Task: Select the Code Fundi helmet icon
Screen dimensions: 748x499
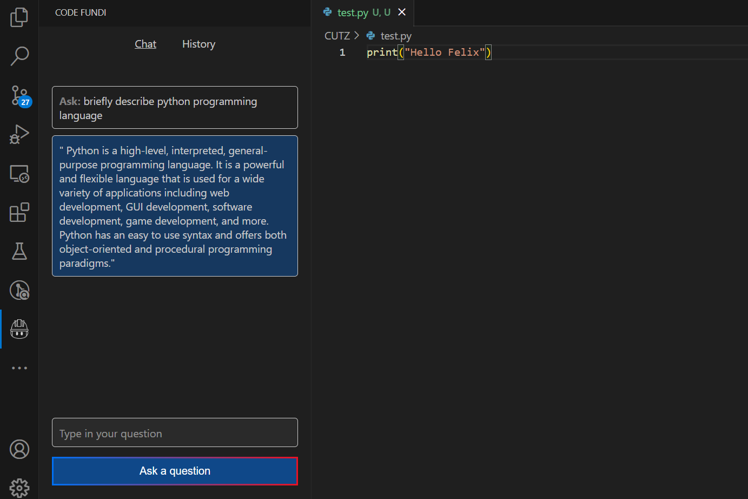Action: point(19,329)
